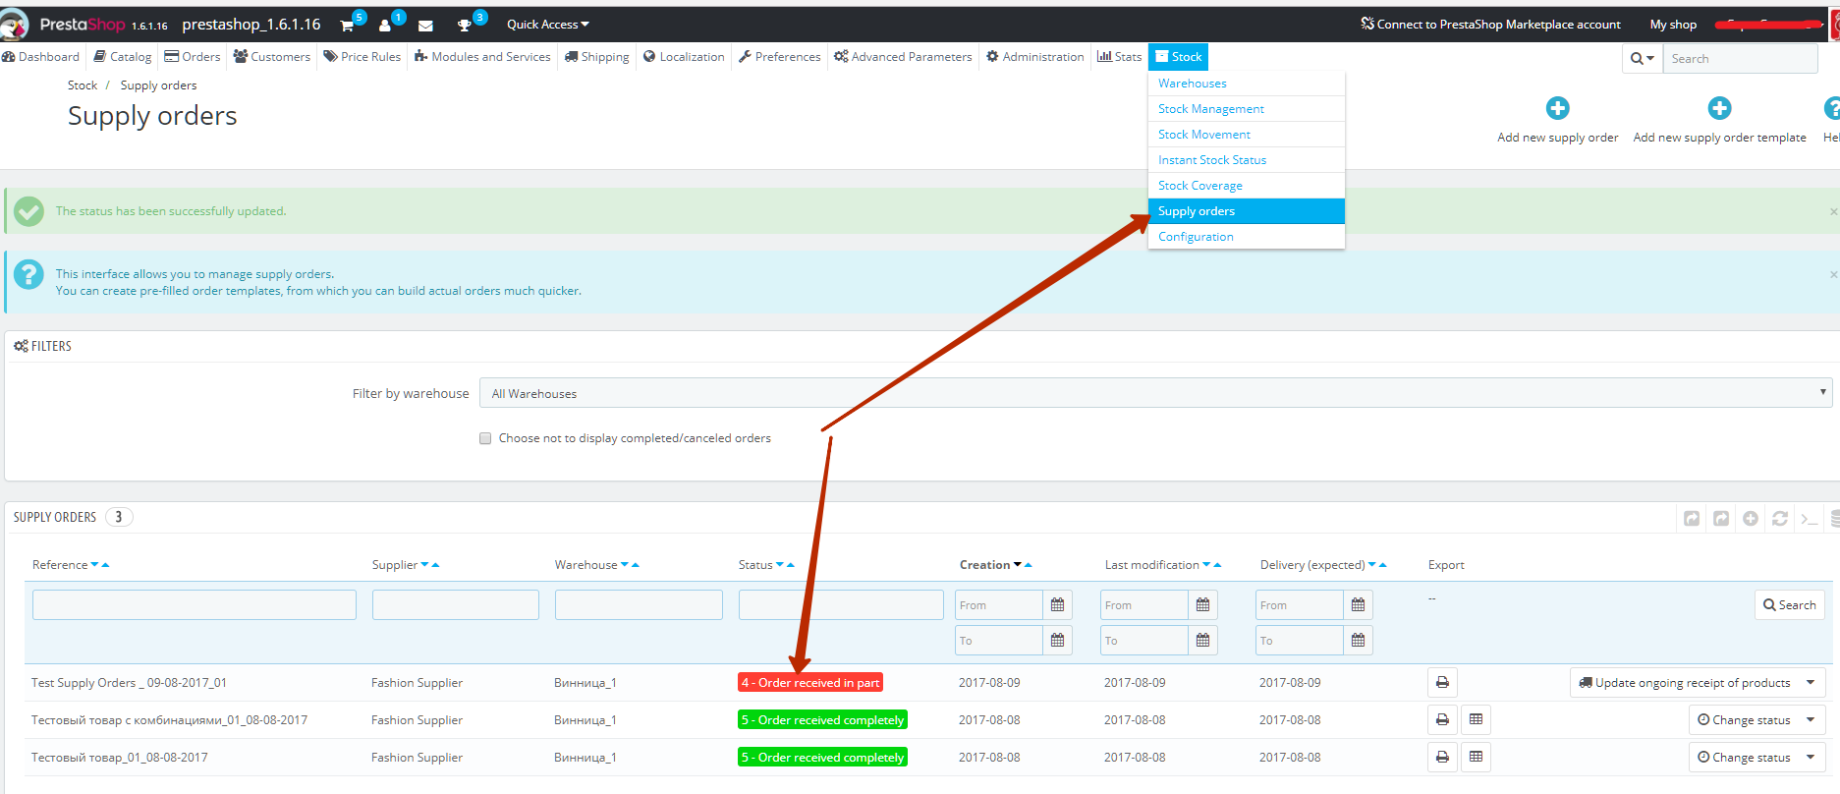
Task: Open Last modification To calendar picker
Action: click(x=1202, y=641)
